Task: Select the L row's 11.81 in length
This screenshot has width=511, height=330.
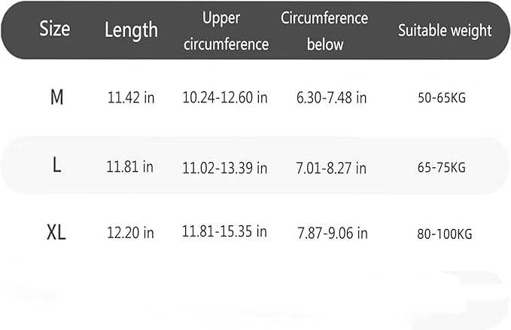Action: pyautogui.click(x=130, y=166)
